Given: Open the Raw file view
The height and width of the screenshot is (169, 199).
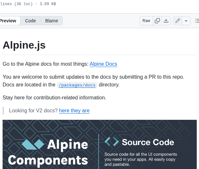Looking at the screenshot, I should (146, 21).
